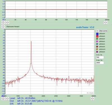The image size is (112, 105).
Task: Click the dark red curve A swatch
Action: coord(97,47)
